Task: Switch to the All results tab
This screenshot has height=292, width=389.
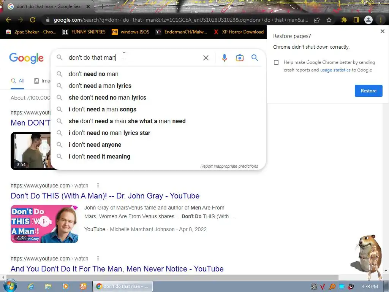Action: tap(17, 81)
